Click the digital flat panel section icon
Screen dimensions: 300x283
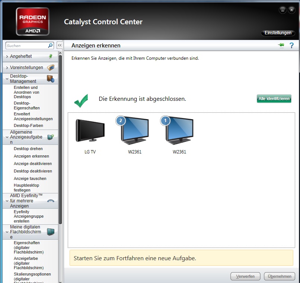(x=51, y=232)
